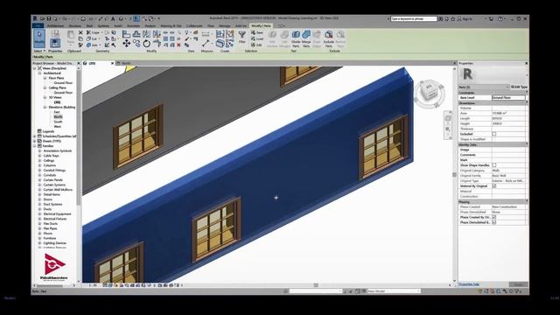
Task: Collapse the Ceiling Plans node
Action: pyautogui.click(x=45, y=87)
